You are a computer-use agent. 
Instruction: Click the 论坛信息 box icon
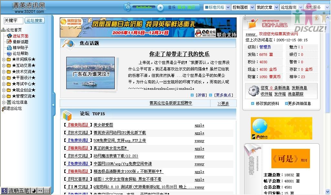click(x=9, y=102)
